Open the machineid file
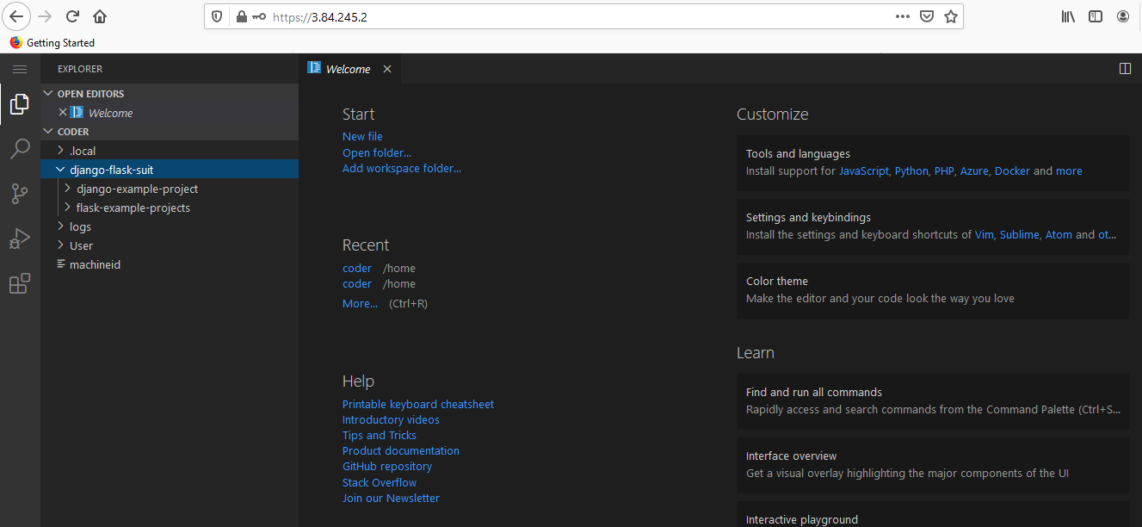1142x527 pixels. tap(170, 264)
